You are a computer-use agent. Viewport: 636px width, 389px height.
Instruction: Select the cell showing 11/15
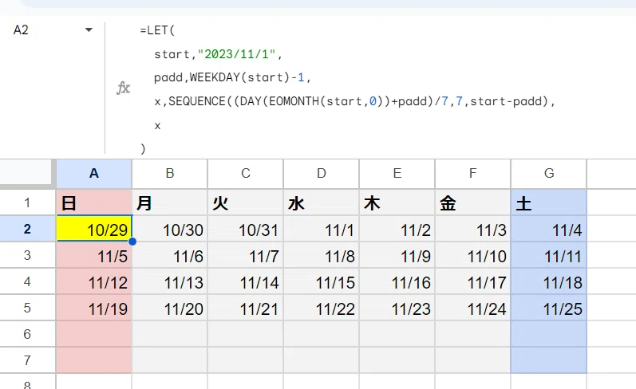point(322,281)
